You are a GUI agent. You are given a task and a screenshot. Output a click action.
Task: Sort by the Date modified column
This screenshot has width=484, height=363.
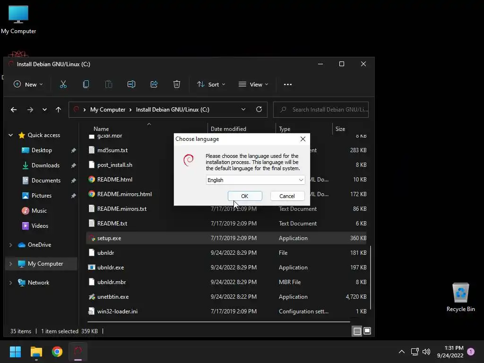click(x=228, y=129)
